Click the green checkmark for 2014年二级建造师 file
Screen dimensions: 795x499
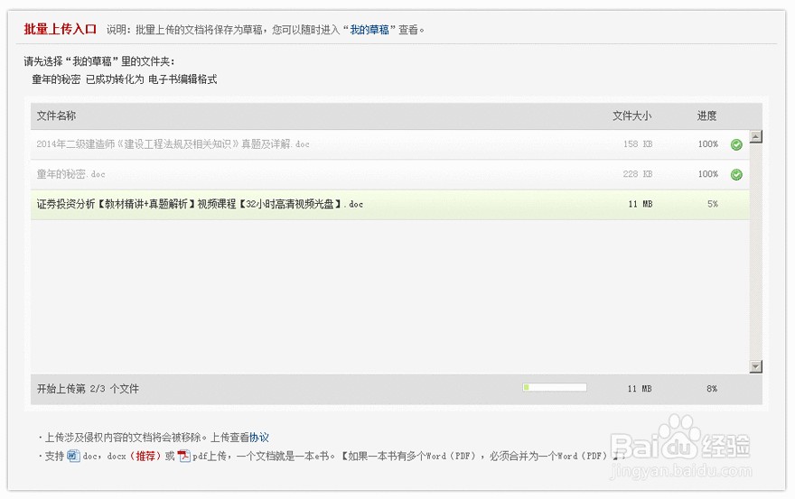736,145
